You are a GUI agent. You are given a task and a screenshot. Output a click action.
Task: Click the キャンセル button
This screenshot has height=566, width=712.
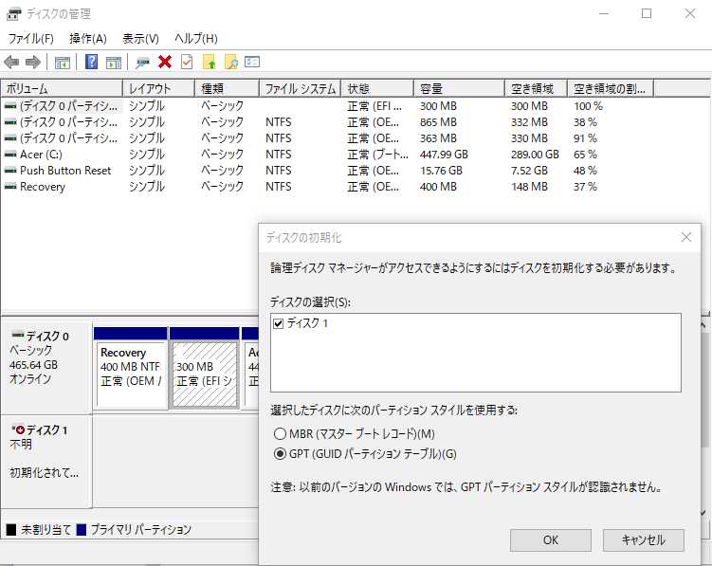tap(643, 539)
